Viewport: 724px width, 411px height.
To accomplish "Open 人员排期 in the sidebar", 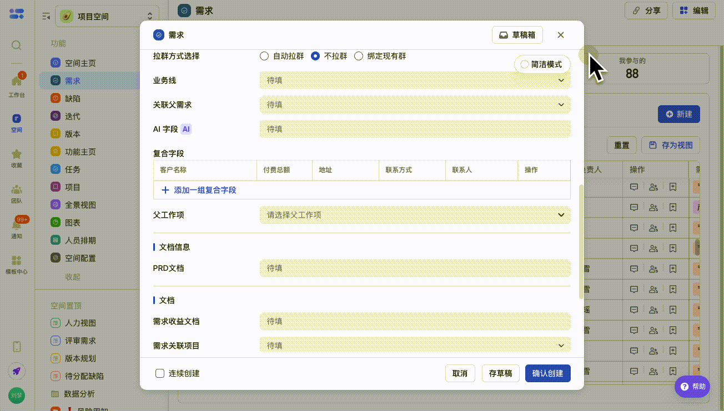I will [x=80, y=240].
